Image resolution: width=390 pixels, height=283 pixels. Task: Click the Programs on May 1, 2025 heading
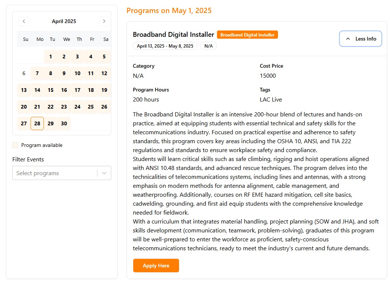tap(169, 10)
